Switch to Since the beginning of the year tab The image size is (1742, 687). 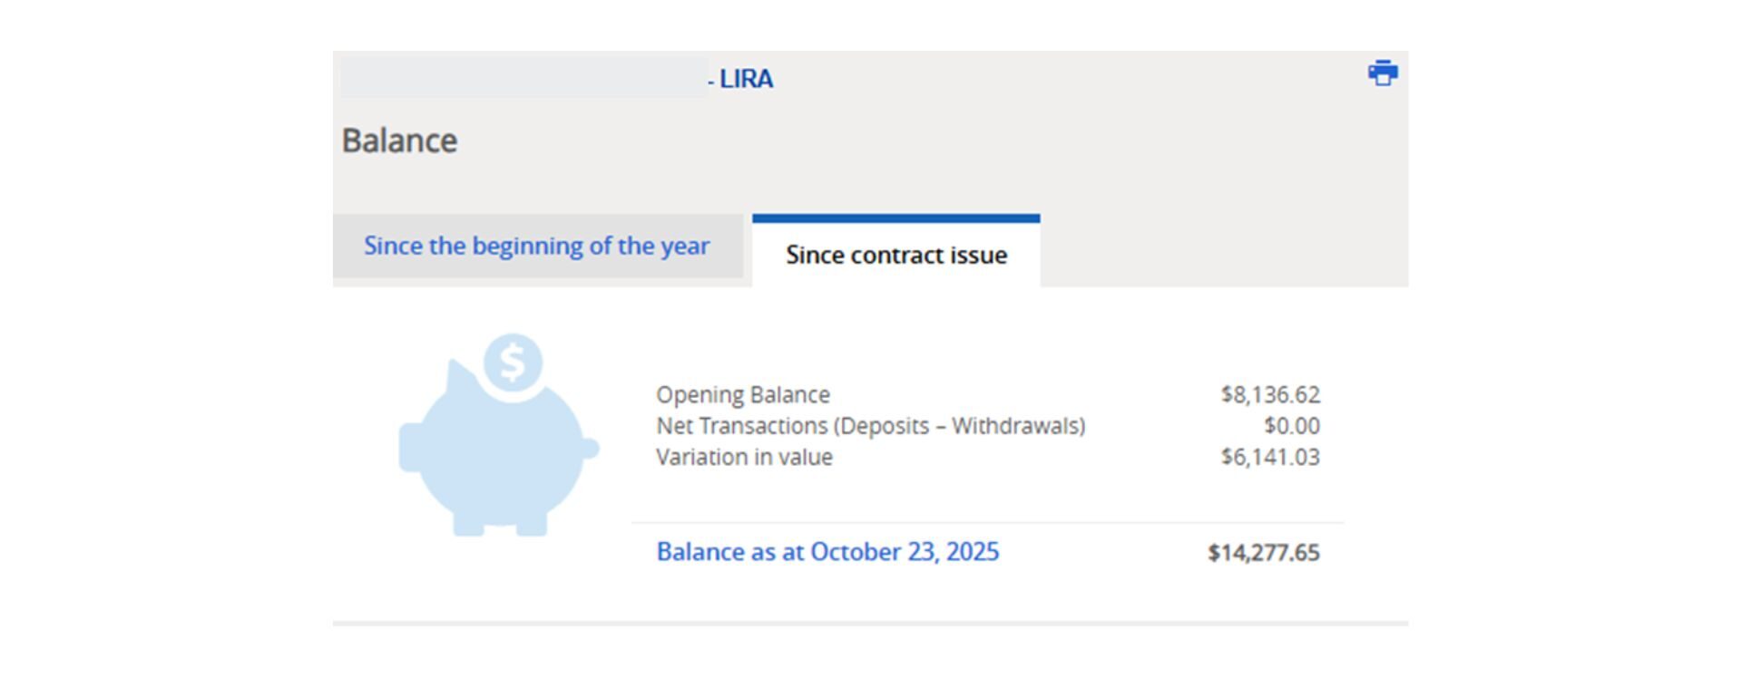tap(536, 247)
